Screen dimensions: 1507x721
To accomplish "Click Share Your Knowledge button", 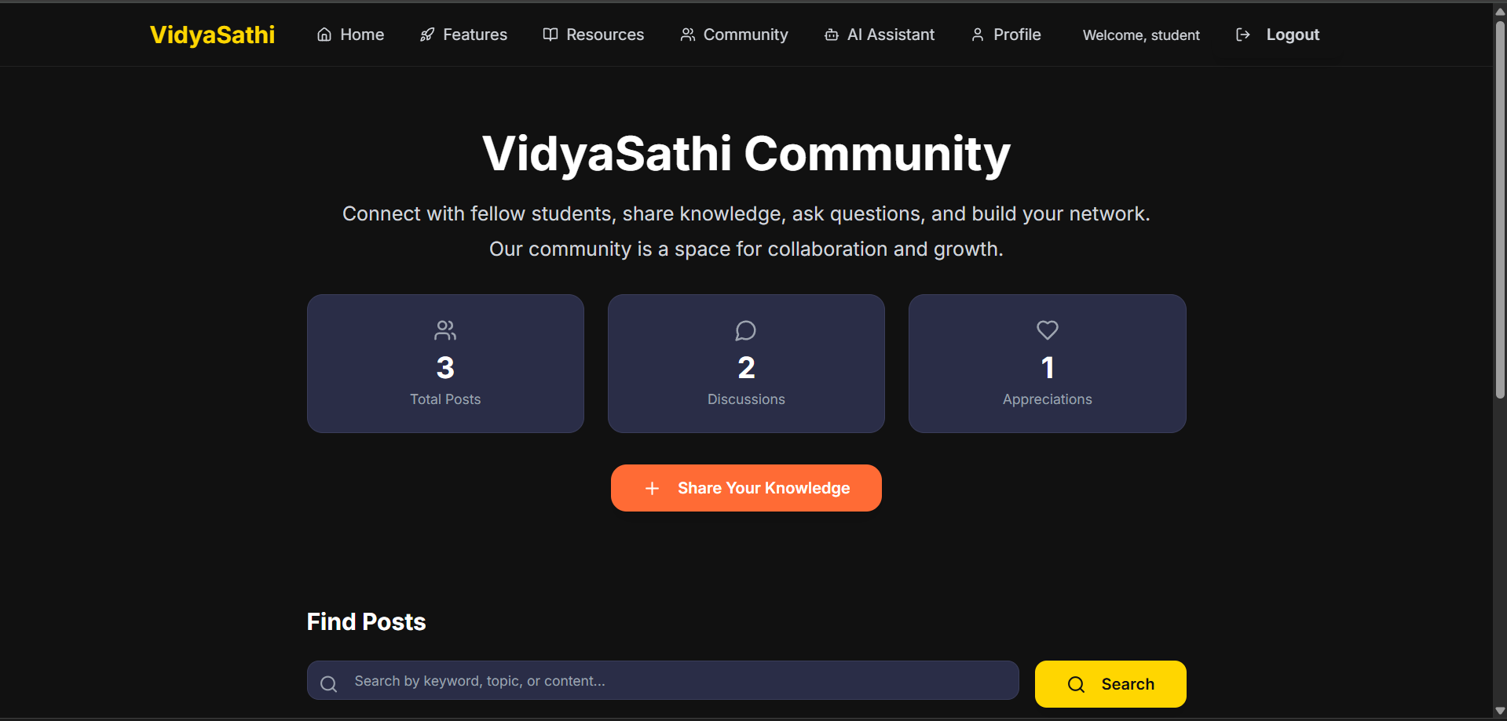I will 746,488.
